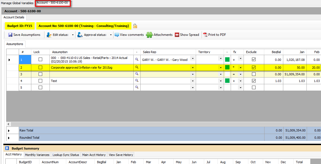Collapse the Budget Summary panel using the blue arrow icon
The height and width of the screenshot is (164, 321).
pyautogui.click(x=7, y=148)
